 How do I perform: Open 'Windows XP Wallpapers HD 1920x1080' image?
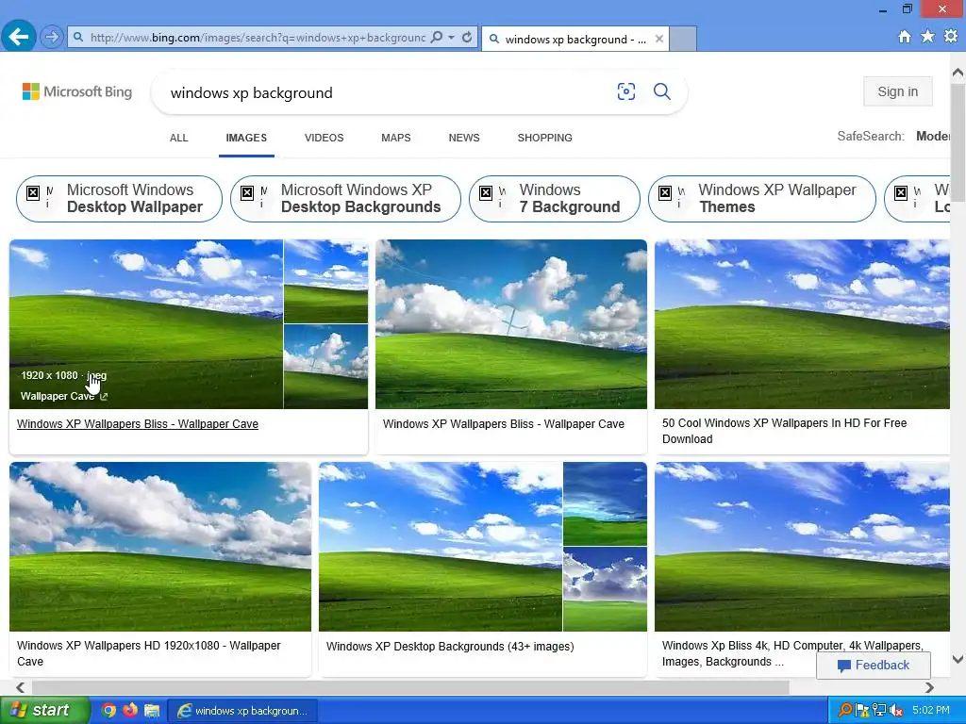pyautogui.click(x=160, y=547)
